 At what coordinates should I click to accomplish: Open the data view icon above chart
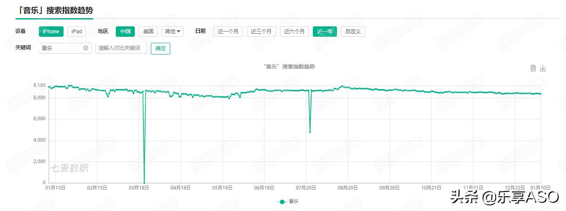(x=533, y=68)
